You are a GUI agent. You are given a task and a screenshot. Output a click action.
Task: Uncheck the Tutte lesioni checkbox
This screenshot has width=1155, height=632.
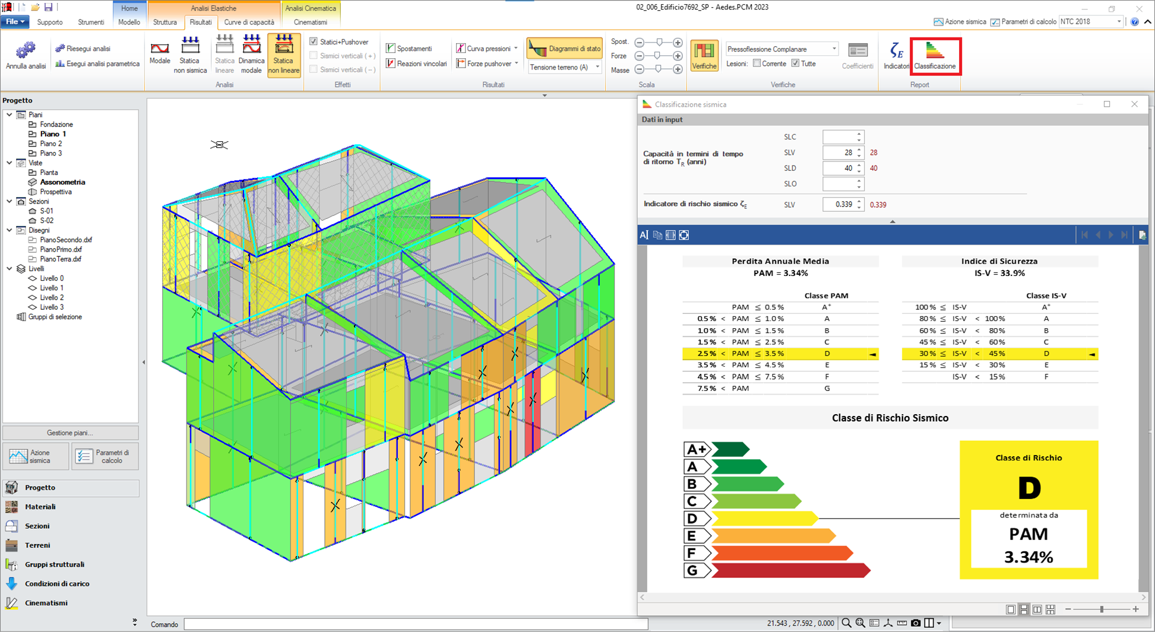tap(795, 63)
